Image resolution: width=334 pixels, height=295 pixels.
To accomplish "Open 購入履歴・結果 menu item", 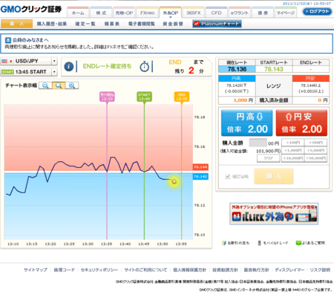I will 52,24.
